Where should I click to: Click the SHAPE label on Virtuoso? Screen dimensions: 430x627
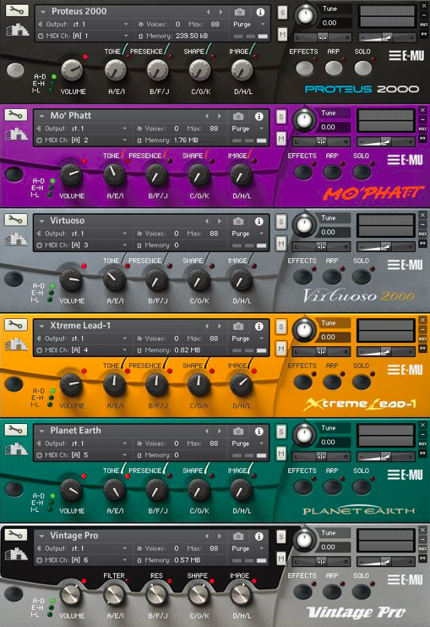193,261
